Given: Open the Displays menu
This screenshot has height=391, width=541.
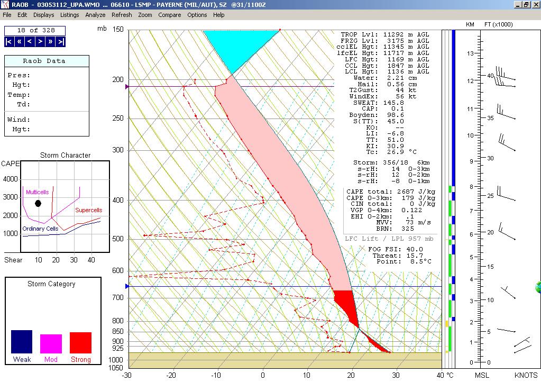Looking at the screenshot, I should 43,15.
